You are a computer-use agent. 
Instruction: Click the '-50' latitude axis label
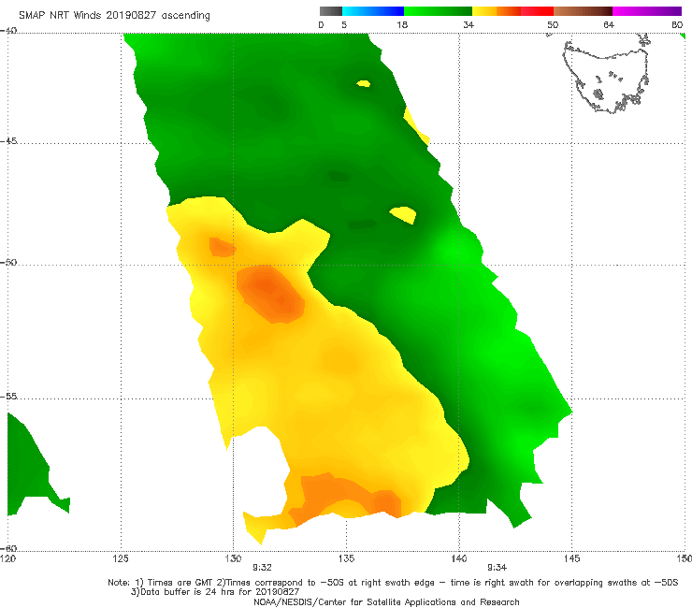coord(8,262)
